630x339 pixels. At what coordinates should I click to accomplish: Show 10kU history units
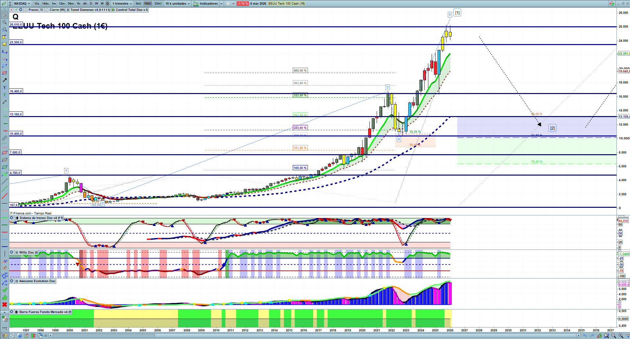click(148, 4)
